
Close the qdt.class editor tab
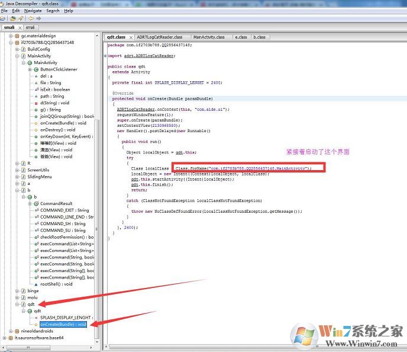(130, 37)
